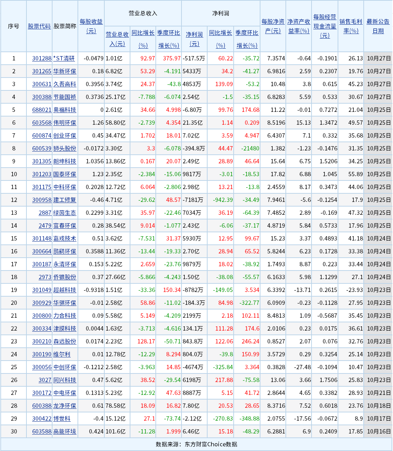The image size is (393, 451).
Task: Click 每股经营现金流量(元) header
Action: (325, 26)
